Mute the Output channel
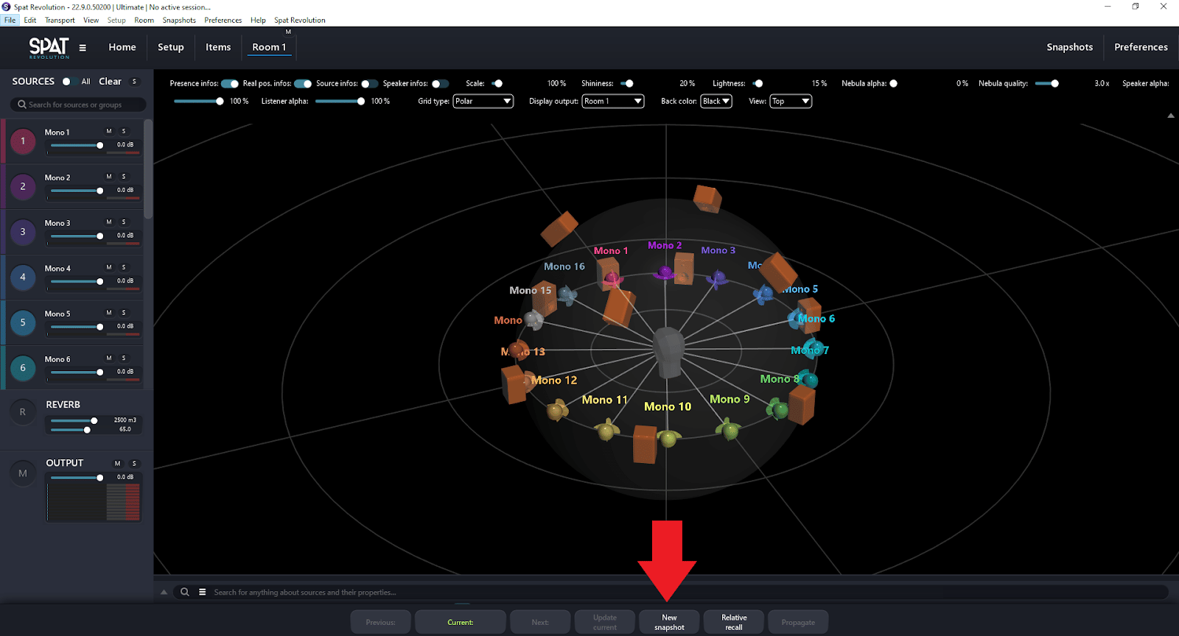 [117, 464]
